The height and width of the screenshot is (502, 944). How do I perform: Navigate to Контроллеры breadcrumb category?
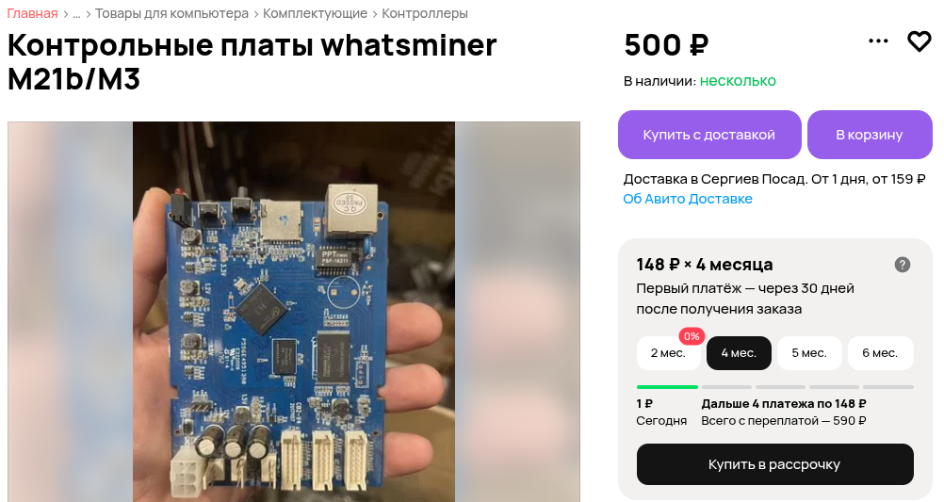425,13
